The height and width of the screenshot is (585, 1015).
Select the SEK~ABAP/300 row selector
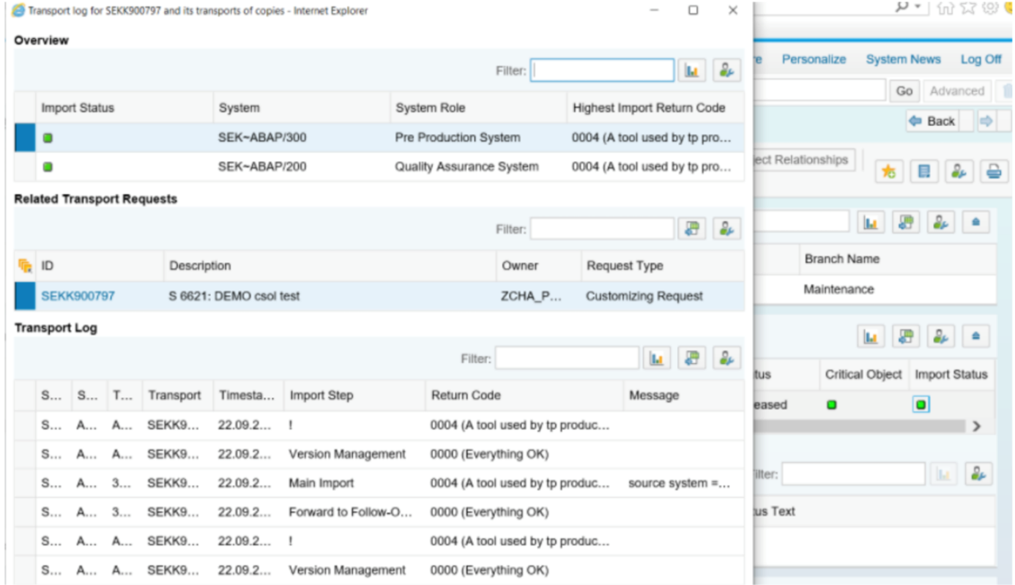tap(25, 138)
